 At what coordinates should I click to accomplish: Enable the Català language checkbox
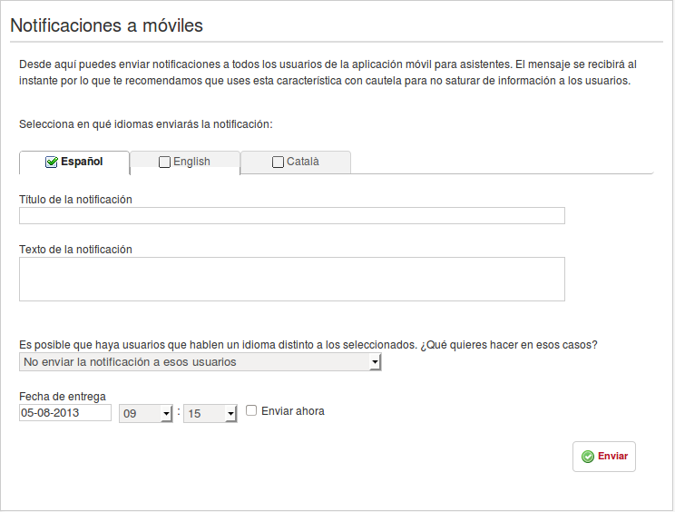point(279,162)
